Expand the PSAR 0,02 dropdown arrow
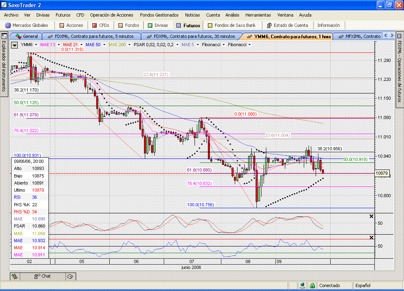Image resolution: width=404 pixels, height=291 pixels. (x=177, y=45)
